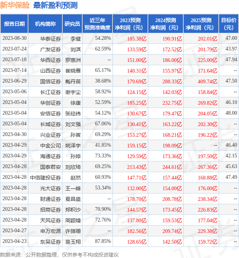
Task: Click 232.75亿 forecast value
Action: click(172, 103)
